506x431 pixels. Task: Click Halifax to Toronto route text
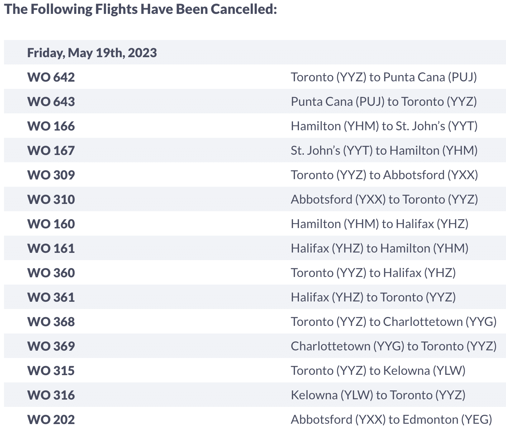373,297
